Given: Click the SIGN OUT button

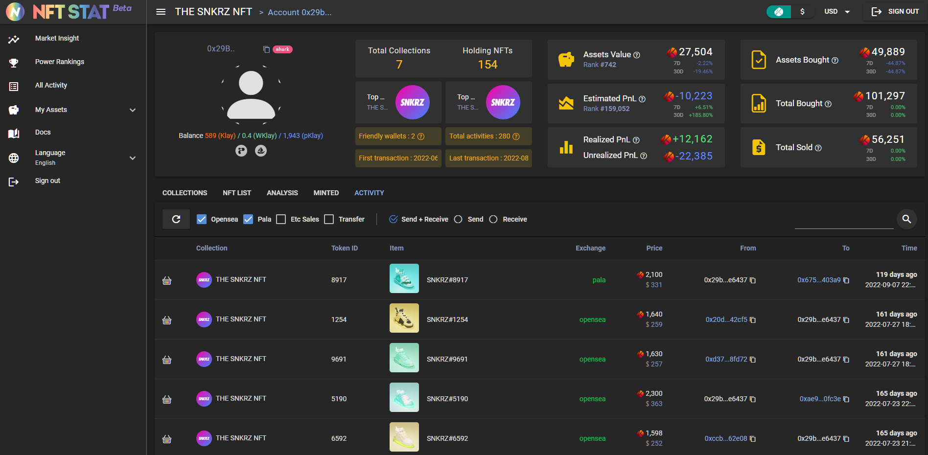Looking at the screenshot, I should pos(895,12).
